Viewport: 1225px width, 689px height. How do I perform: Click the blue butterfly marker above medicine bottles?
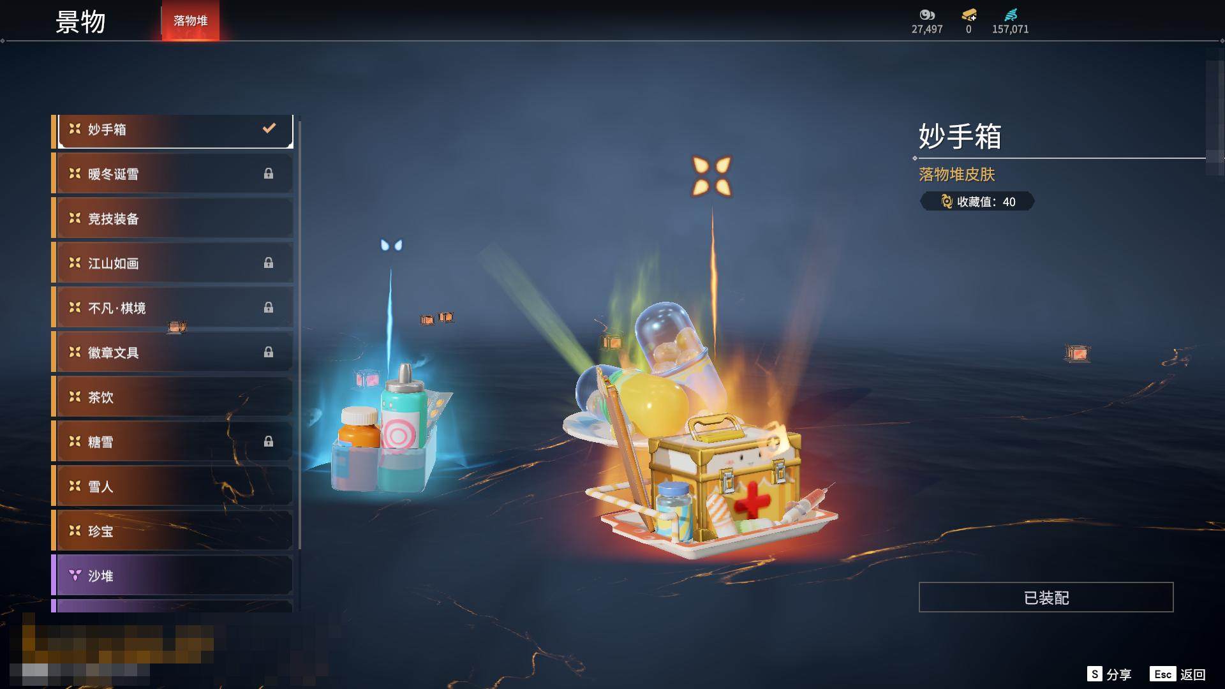tap(391, 245)
